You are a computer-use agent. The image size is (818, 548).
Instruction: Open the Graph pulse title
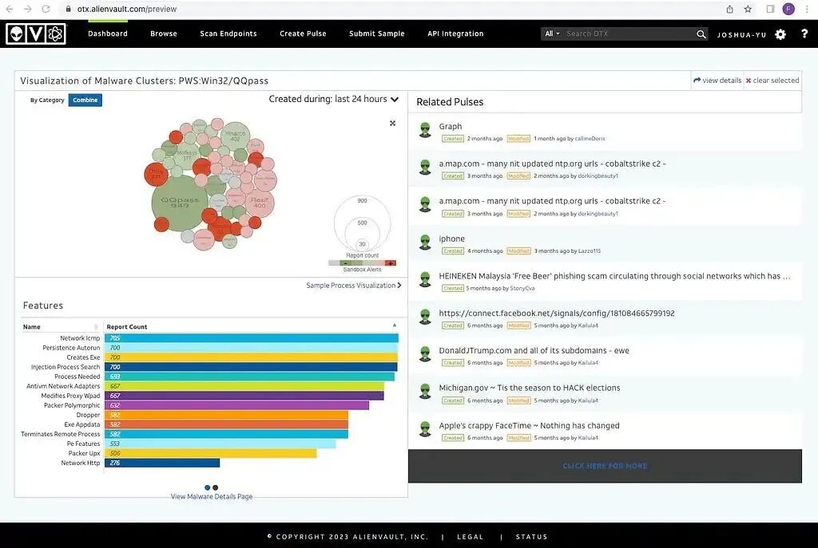click(x=451, y=126)
